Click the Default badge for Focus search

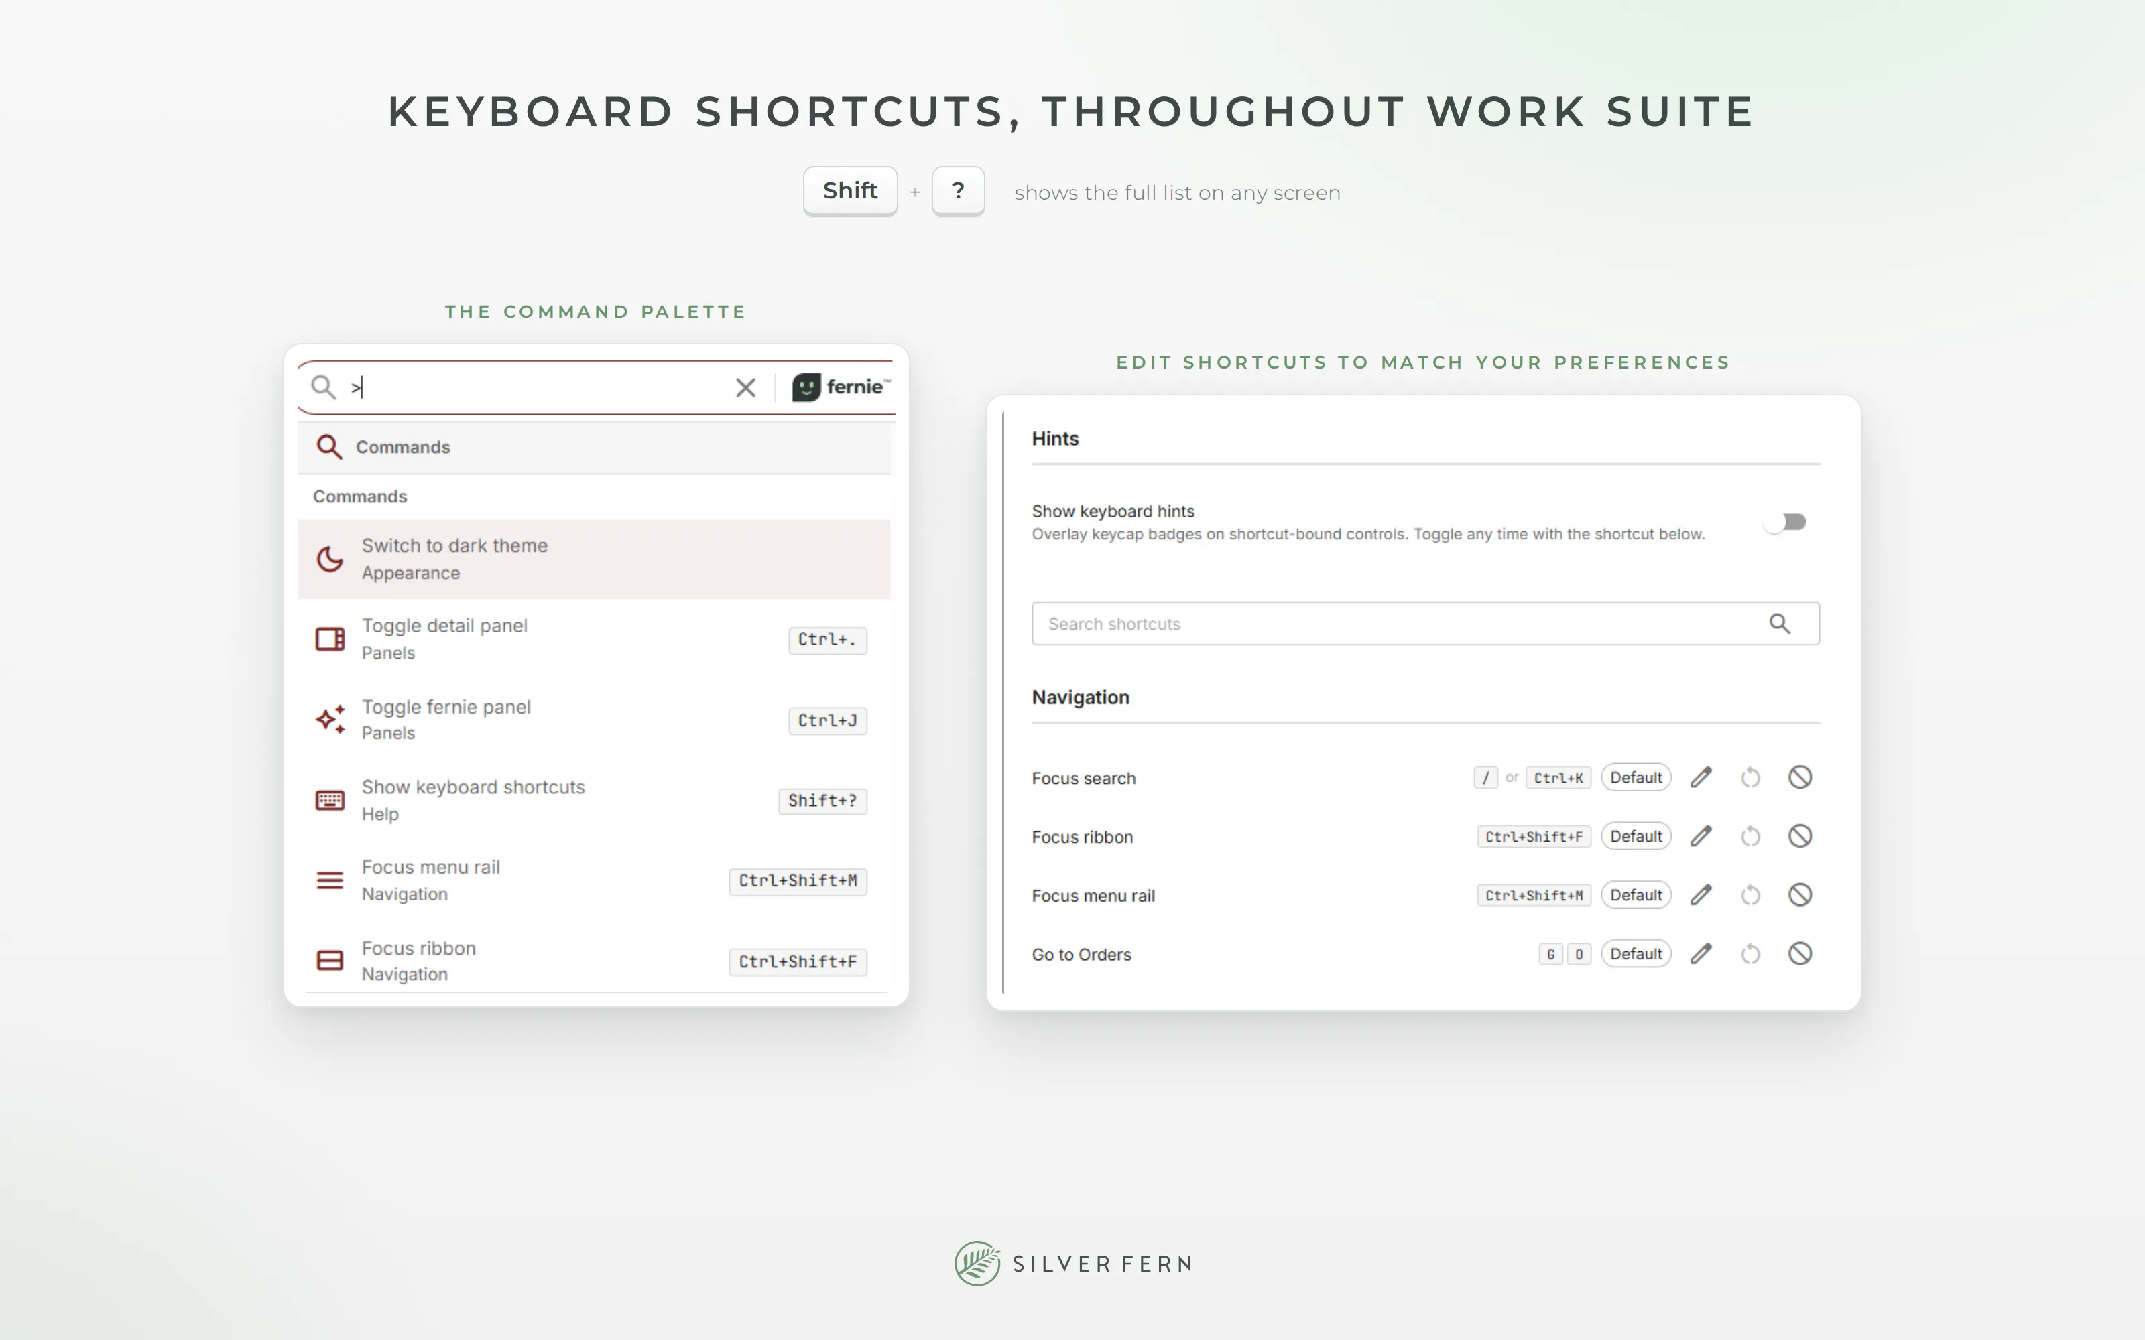[x=1636, y=777]
